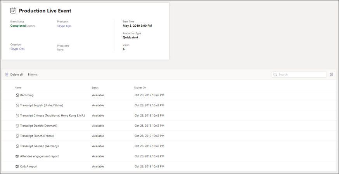Image resolution: width=339 pixels, height=174 pixels.
Task: Select the Transcript German (Germany) item
Action: (39, 146)
